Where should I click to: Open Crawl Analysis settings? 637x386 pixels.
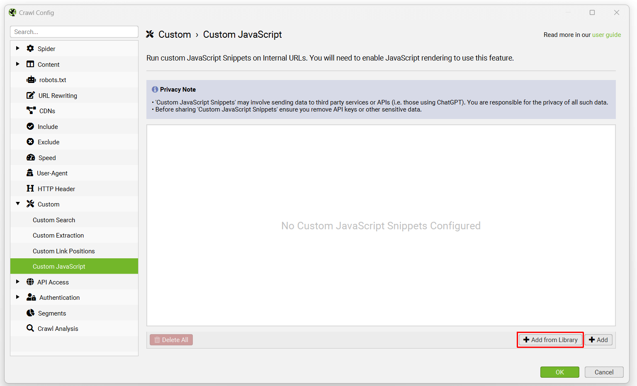(x=74, y=328)
